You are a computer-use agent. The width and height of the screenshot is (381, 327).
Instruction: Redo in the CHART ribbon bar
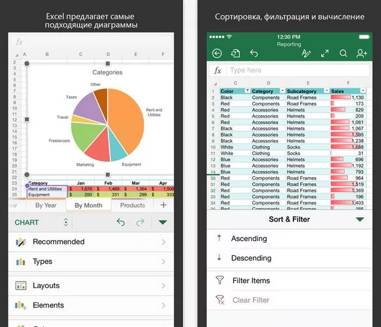click(x=140, y=222)
